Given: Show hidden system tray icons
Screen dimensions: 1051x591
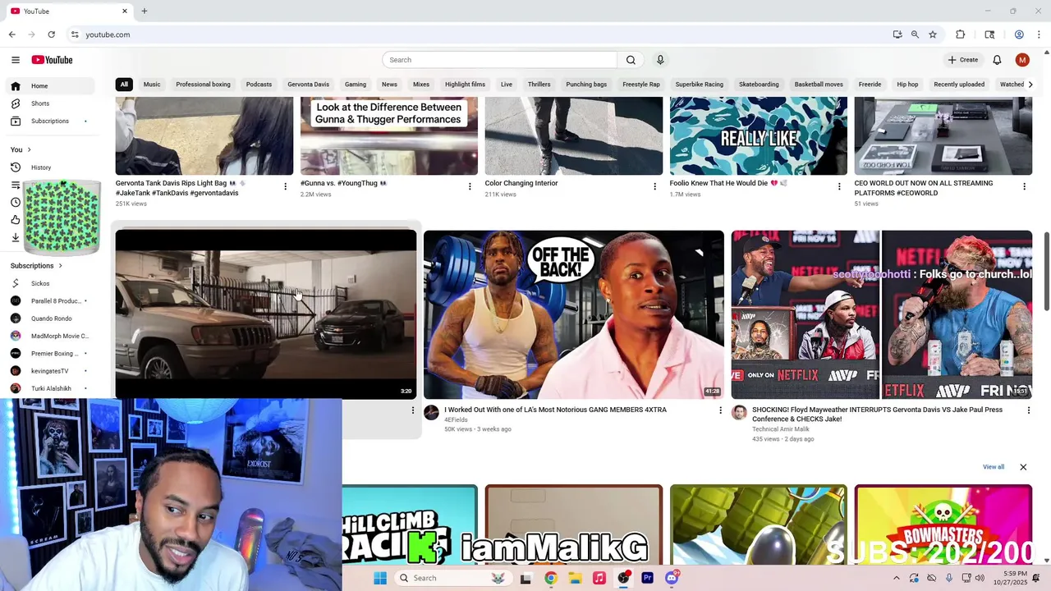Looking at the screenshot, I should tap(897, 578).
